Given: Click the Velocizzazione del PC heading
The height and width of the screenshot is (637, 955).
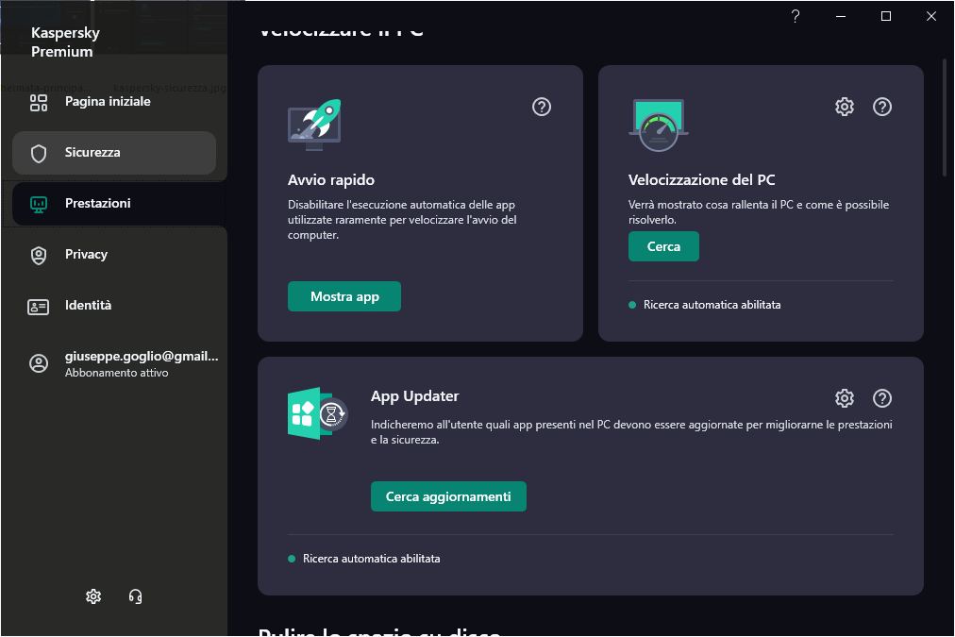Looking at the screenshot, I should click(x=702, y=180).
